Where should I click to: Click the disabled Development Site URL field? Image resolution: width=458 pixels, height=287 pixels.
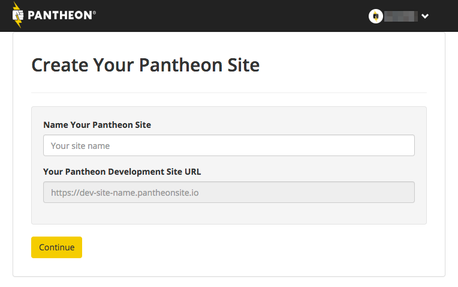pos(229,192)
